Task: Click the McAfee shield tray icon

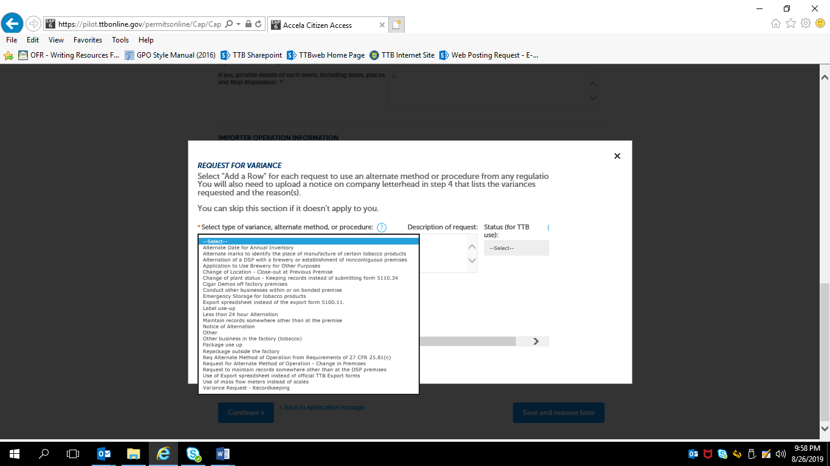Action: coord(708,453)
